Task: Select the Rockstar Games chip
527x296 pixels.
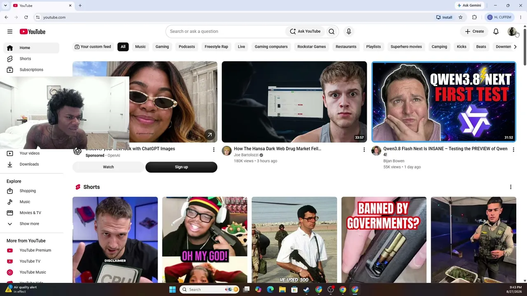Action: click(x=312, y=47)
